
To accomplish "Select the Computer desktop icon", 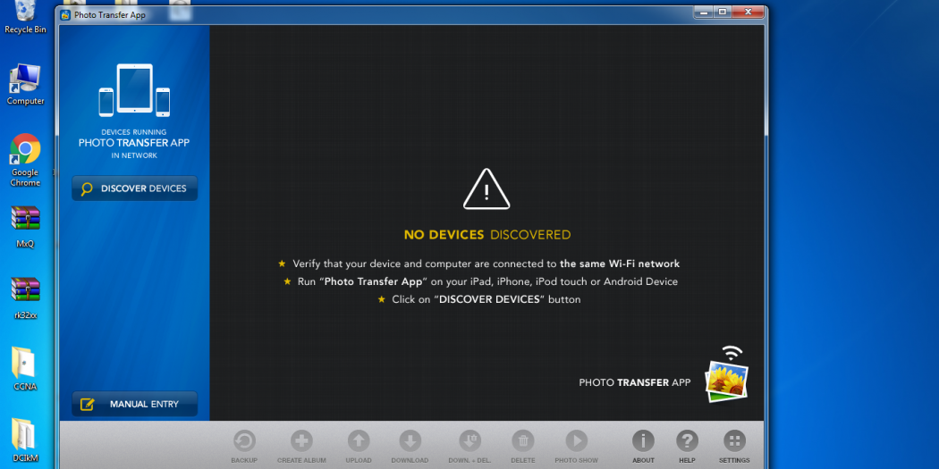I will pyautogui.click(x=25, y=85).
